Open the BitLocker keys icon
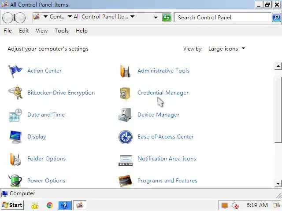 15,93
